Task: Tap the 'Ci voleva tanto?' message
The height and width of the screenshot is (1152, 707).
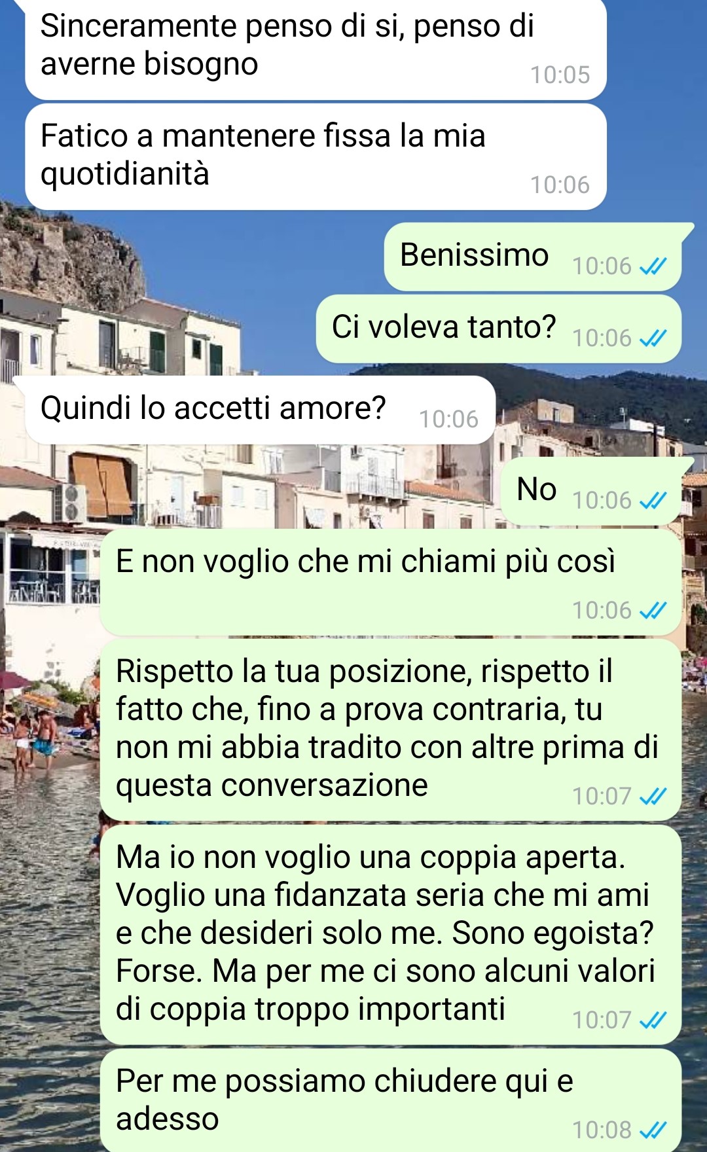Action: point(499,329)
